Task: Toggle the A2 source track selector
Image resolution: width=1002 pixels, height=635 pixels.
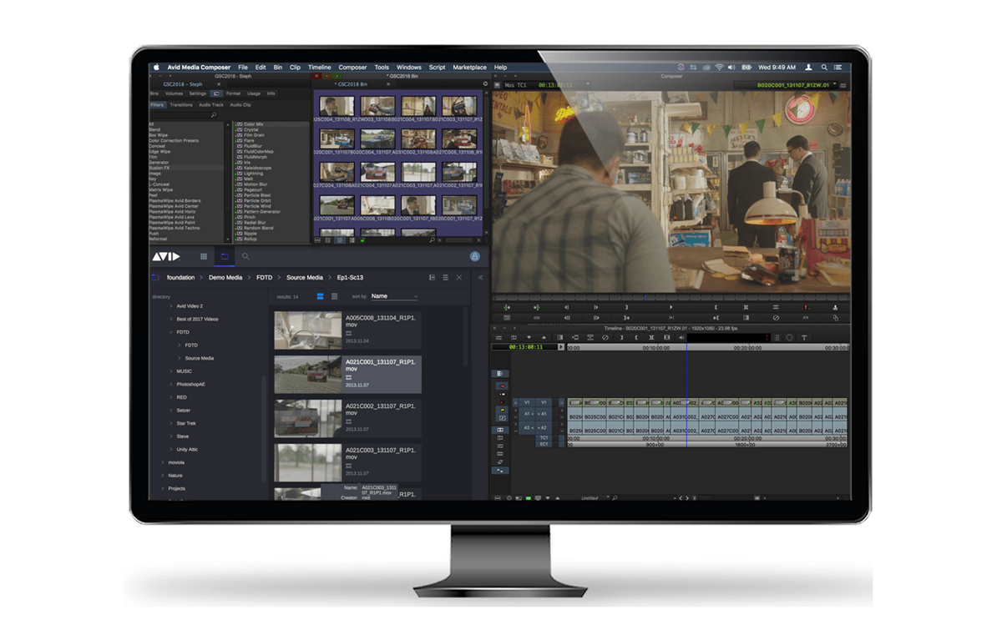Action: point(527,427)
